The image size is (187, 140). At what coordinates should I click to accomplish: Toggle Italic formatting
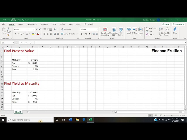[18, 34]
